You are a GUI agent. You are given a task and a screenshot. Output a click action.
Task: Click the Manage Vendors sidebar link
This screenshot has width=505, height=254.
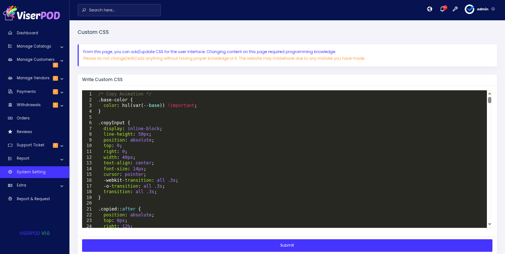coord(33,78)
